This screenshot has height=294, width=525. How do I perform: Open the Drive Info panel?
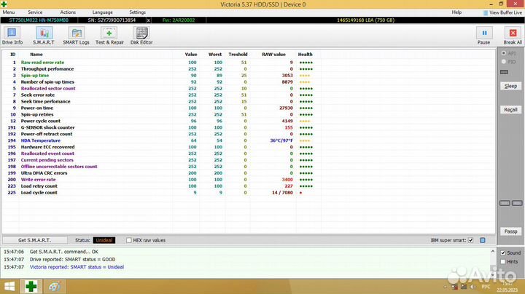click(12, 36)
